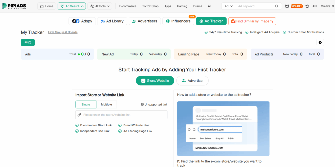The width and height of the screenshot is (335, 167).
Task: Choose the Multiple import mode
Action: coord(106,105)
